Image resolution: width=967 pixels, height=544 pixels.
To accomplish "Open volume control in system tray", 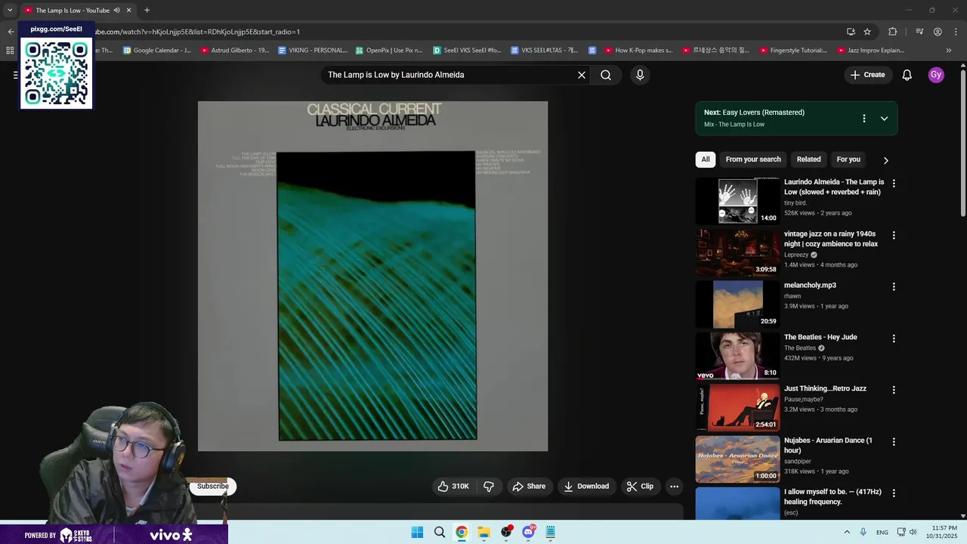I will click(x=913, y=532).
